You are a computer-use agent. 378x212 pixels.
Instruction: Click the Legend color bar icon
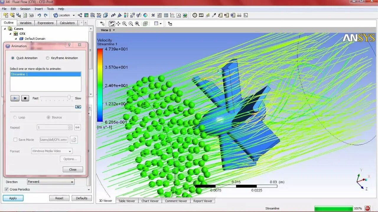coord(126,15)
